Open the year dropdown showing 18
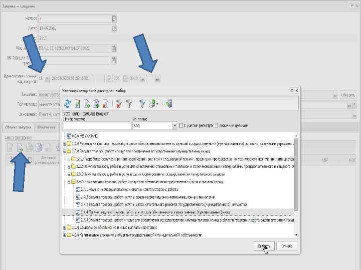This screenshot has height=270, width=361. [47, 78]
